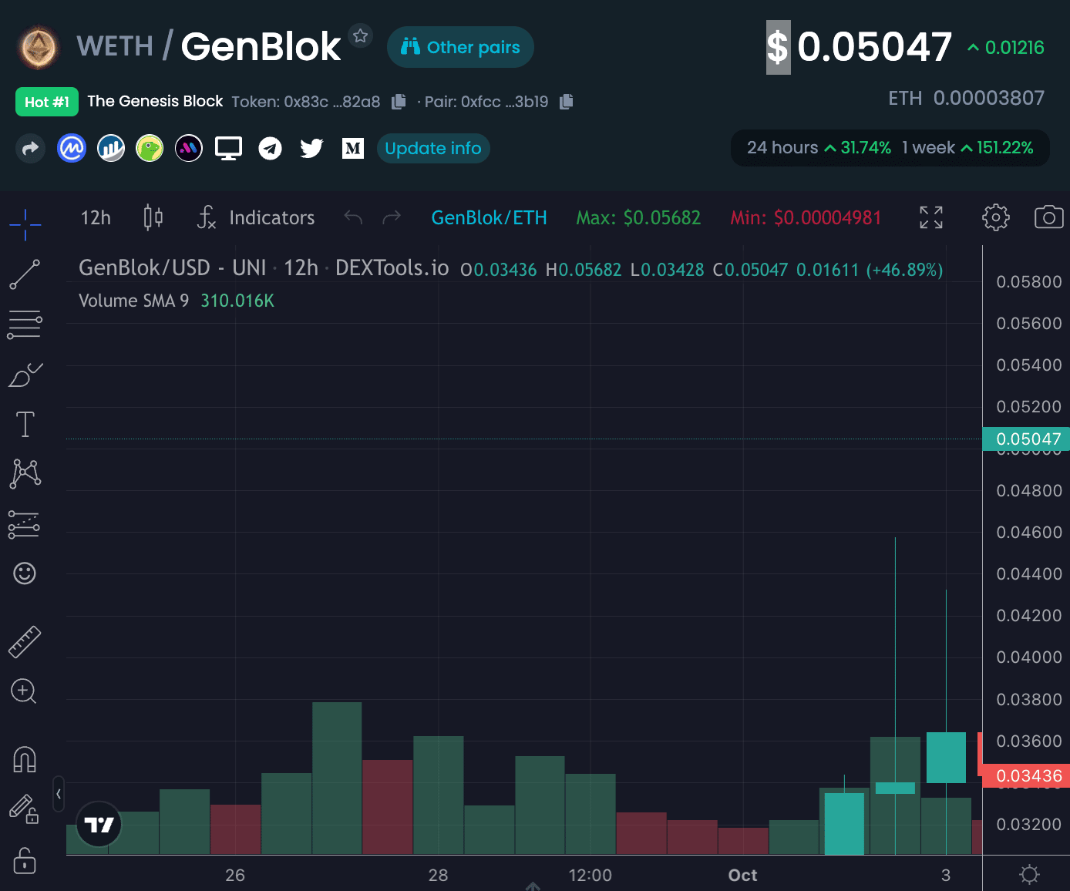Click the 0.05047 current price label
Image resolution: width=1070 pixels, height=891 pixels.
pos(1026,439)
